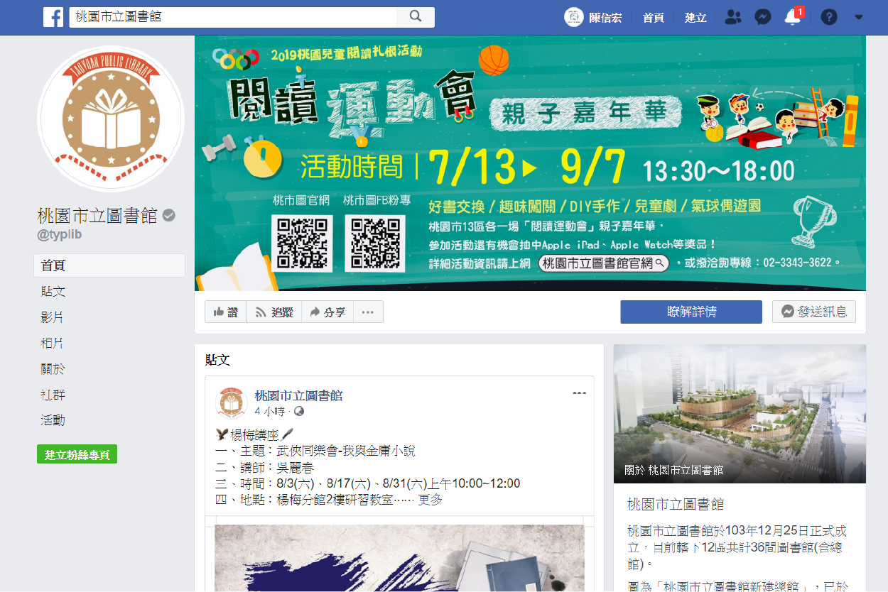This screenshot has height=592, width=888.
Task: Click the 桃園市立圖書館 profile logo picture
Action: coord(110,119)
